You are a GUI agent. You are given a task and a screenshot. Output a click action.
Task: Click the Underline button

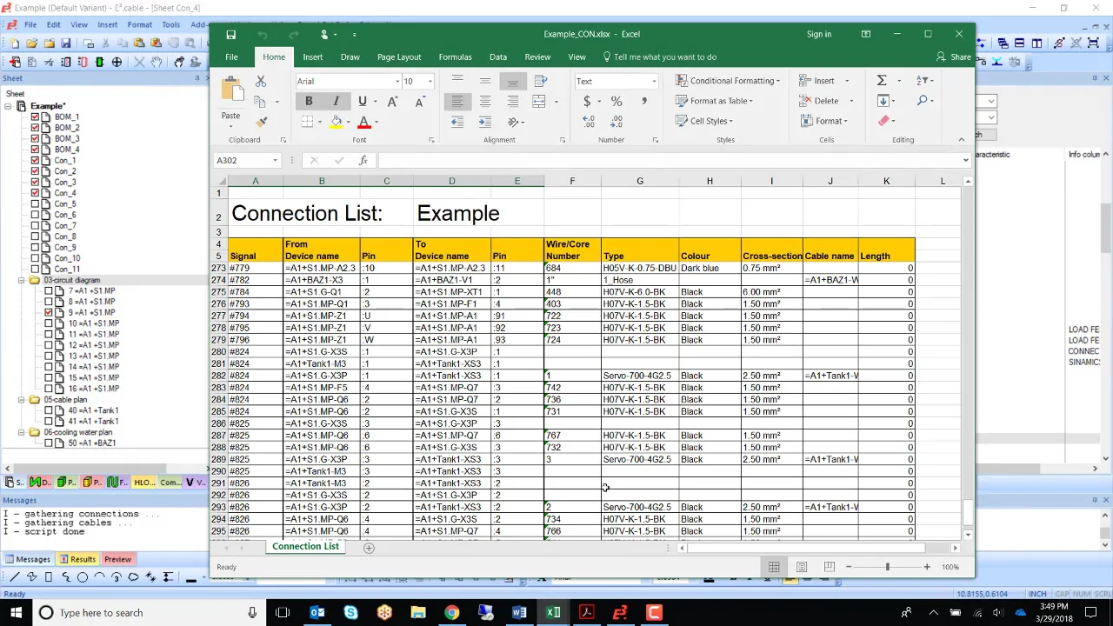362,102
